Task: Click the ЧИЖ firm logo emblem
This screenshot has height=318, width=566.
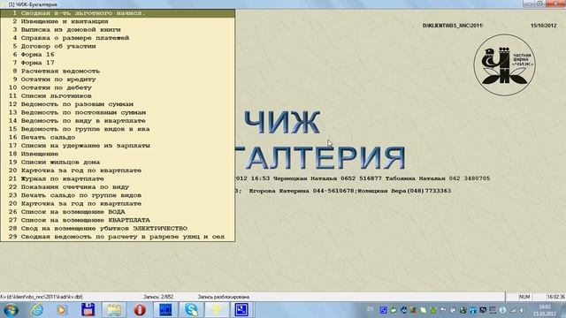Action: [505, 64]
